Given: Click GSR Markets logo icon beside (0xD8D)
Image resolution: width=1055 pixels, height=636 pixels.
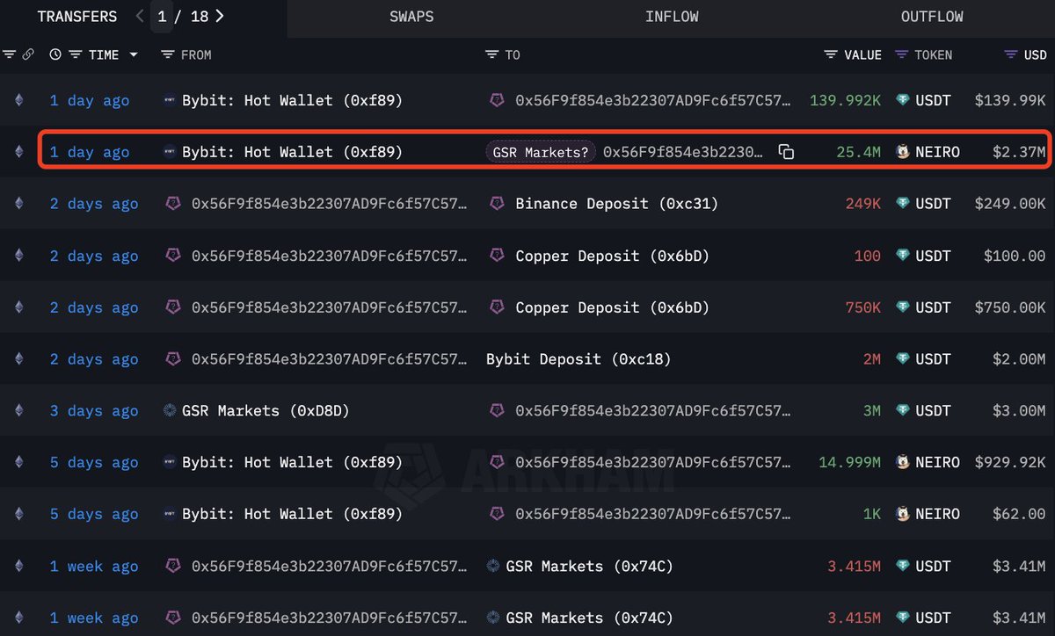Looking at the screenshot, I should coord(171,410).
